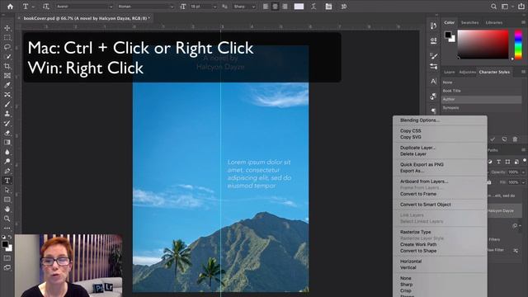Open the Type tool preset dropdown
Viewport: 528px width, 297px height.
[x=33, y=7]
